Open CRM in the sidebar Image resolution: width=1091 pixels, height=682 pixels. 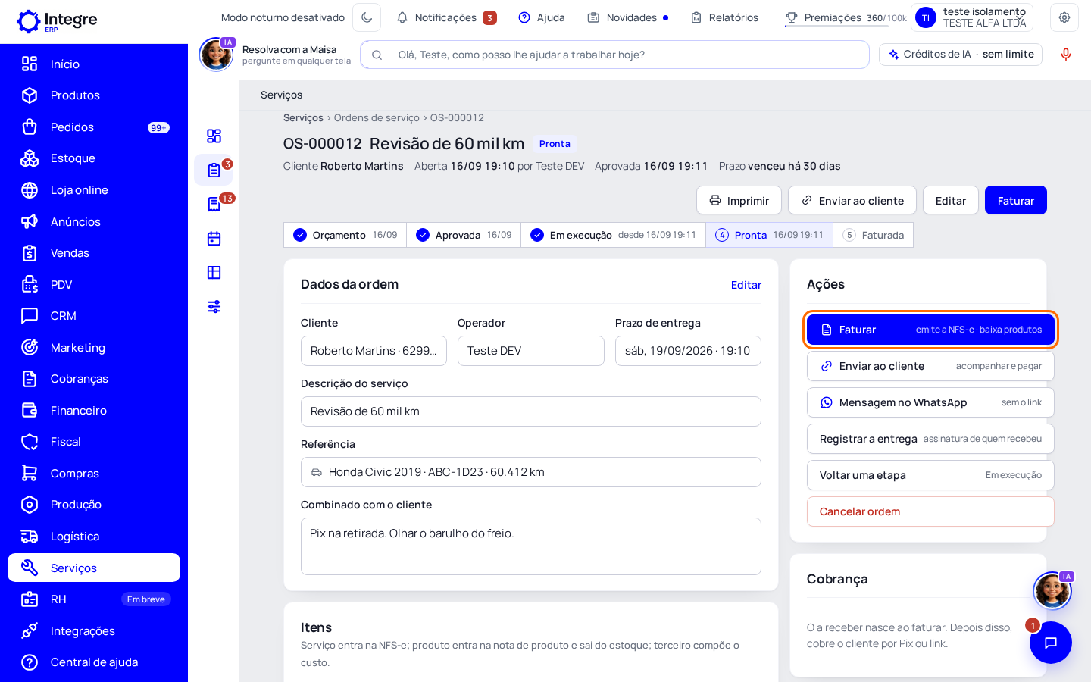[x=94, y=316]
